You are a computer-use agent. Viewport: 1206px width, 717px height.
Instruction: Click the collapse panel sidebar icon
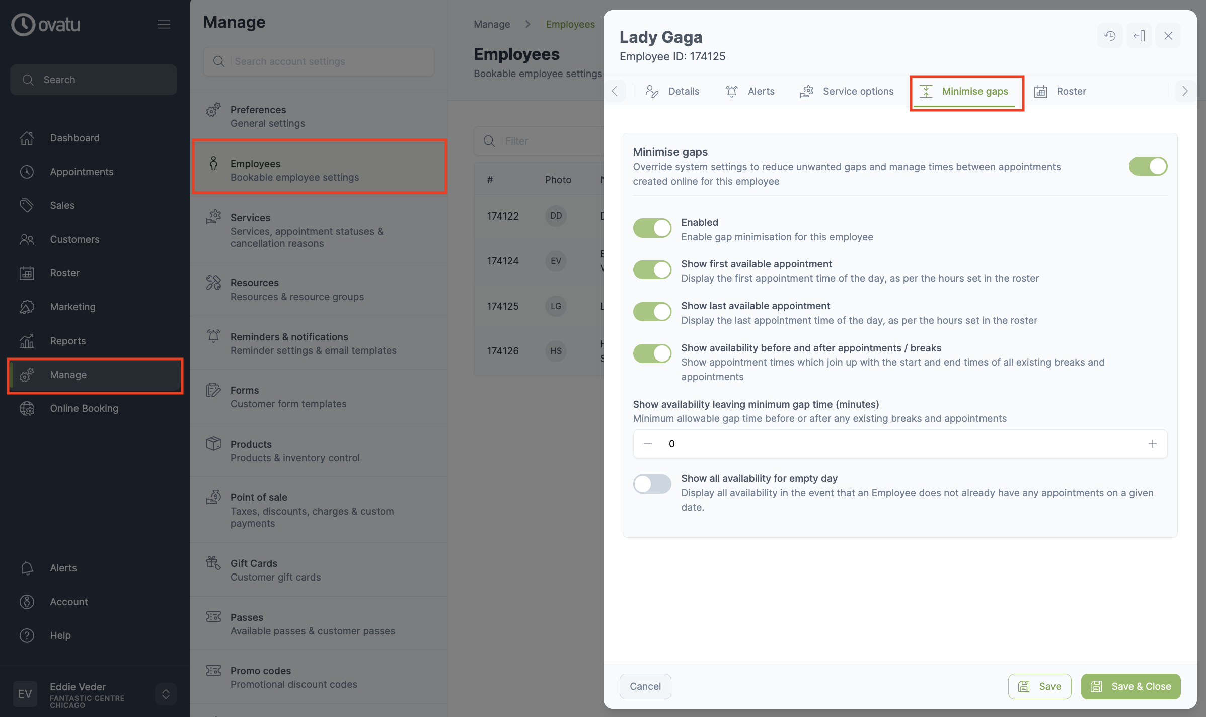pos(1139,36)
